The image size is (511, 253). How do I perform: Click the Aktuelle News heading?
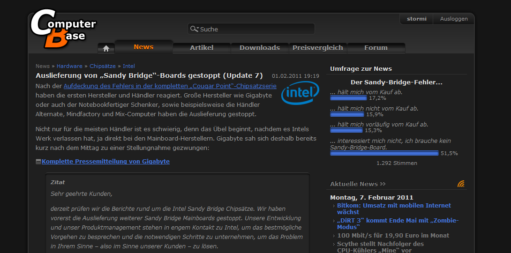tap(354, 184)
